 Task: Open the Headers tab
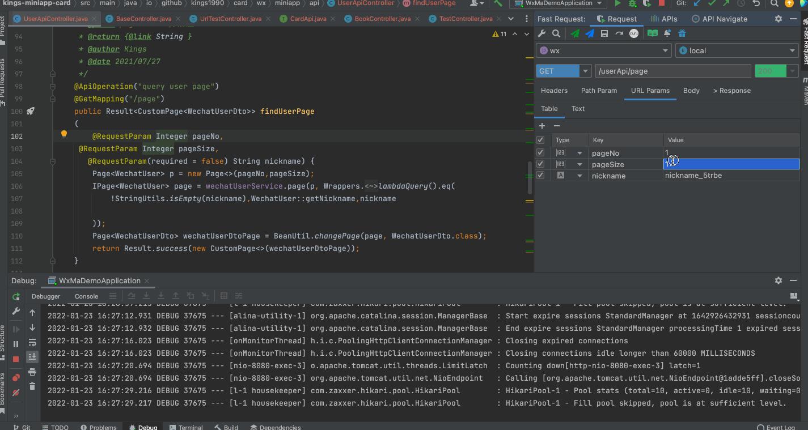point(554,91)
